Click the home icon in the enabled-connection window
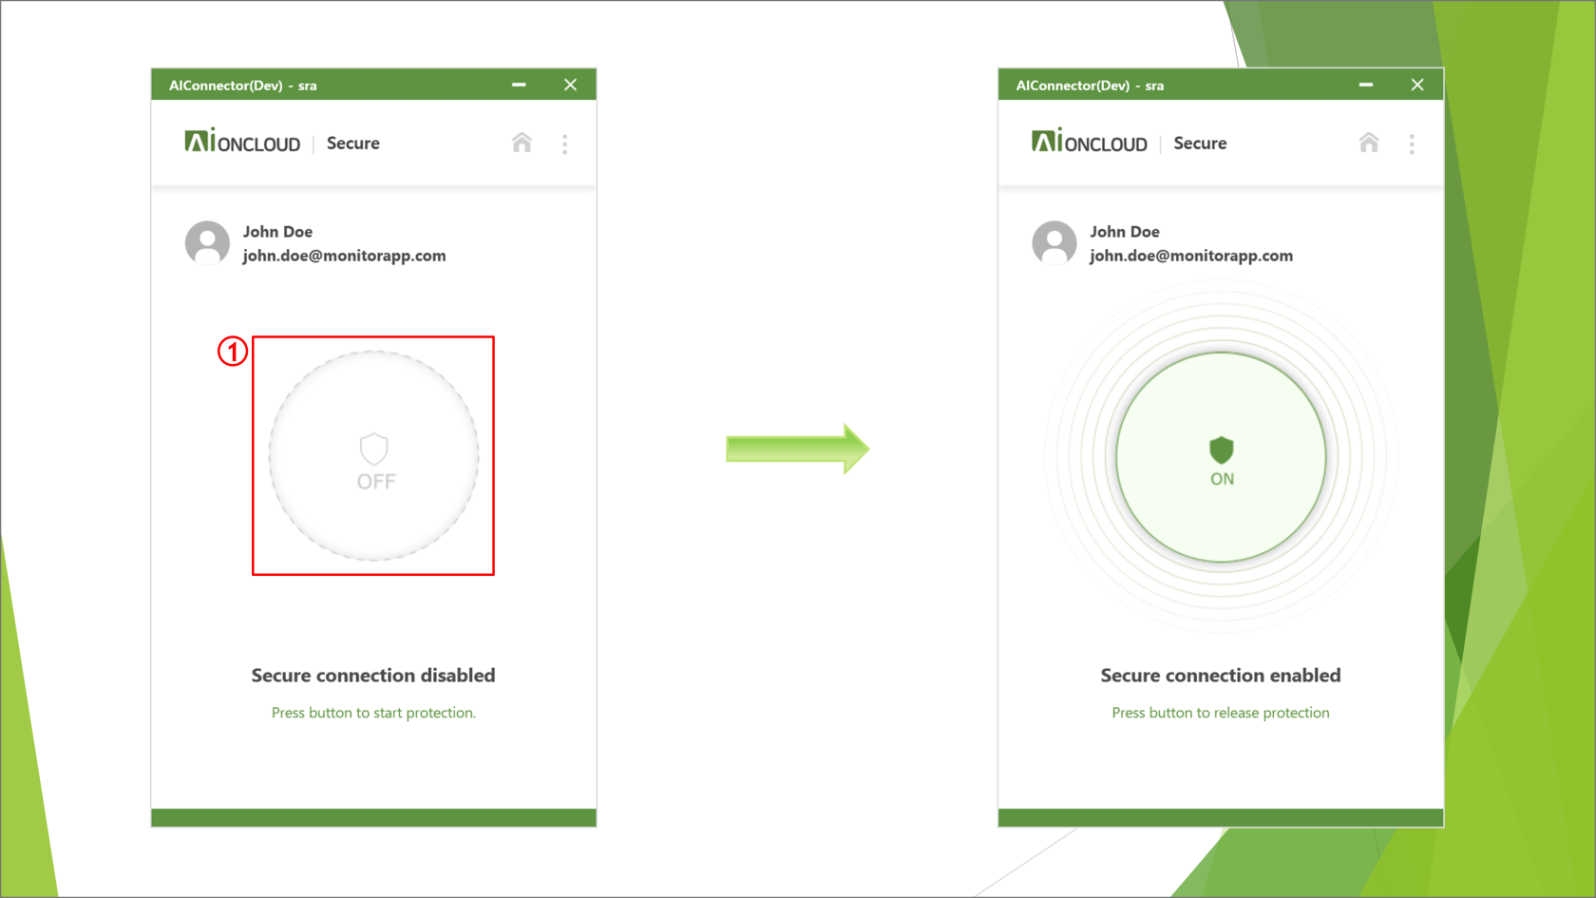 tap(1368, 143)
